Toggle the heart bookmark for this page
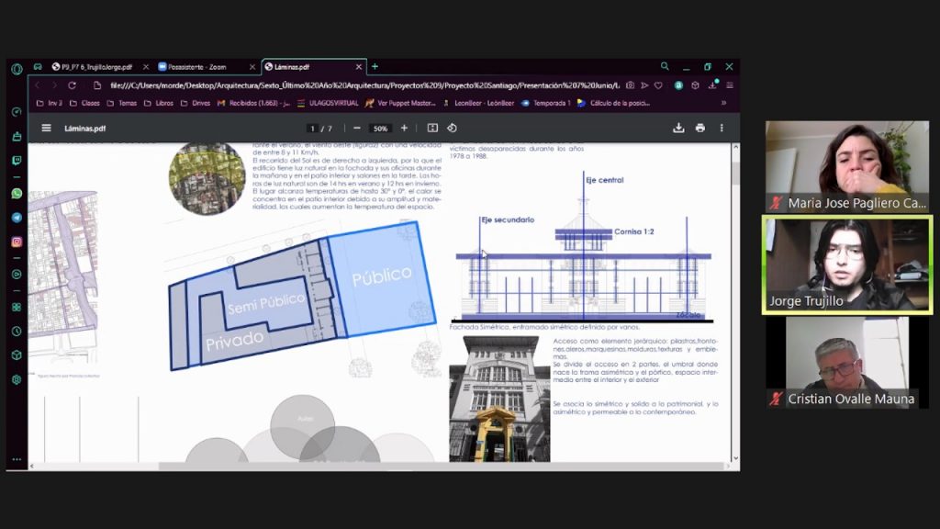This screenshot has height=529, width=940. (x=658, y=85)
